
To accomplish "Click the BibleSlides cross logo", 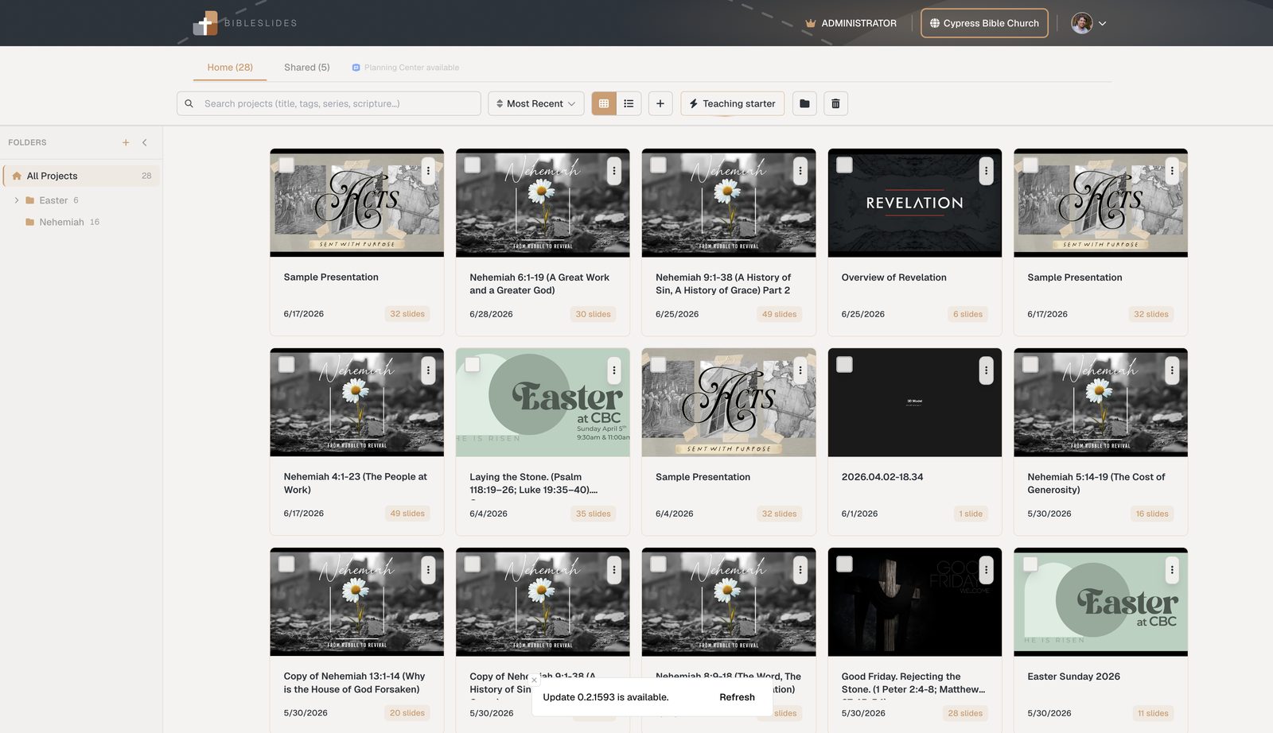I will click(205, 23).
